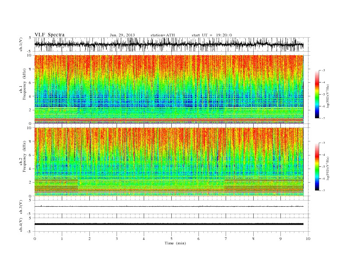
Task: Click the ch.3 voltage trace line
Action: 169,206
